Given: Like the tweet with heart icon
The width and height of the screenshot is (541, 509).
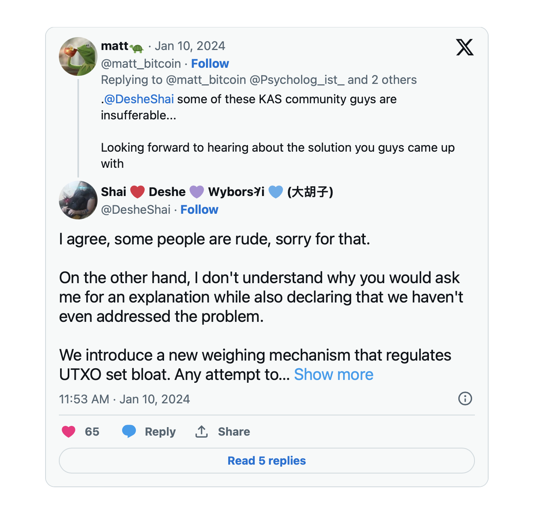Looking at the screenshot, I should 69,432.
